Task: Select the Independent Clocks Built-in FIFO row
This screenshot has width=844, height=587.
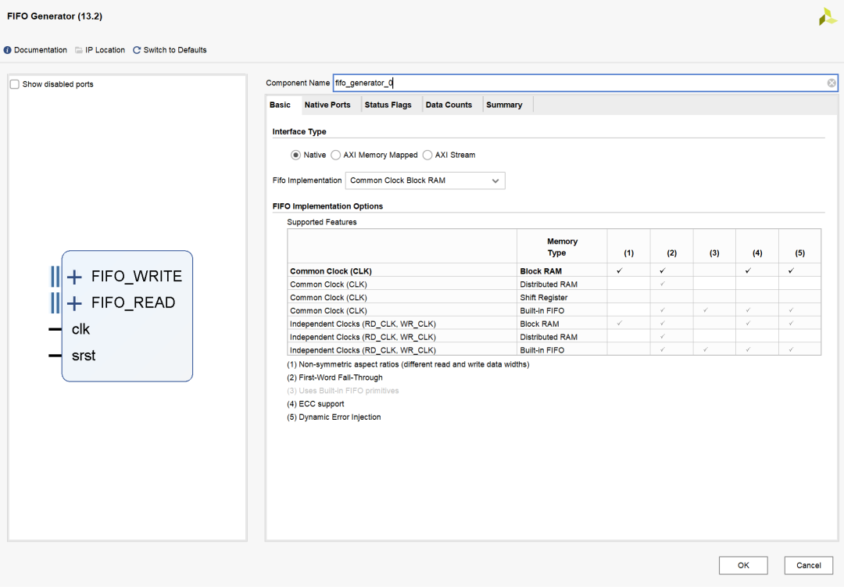Action: pos(554,350)
